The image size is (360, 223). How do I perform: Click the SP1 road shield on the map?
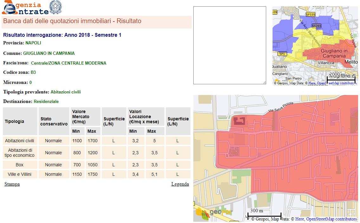click(x=282, y=54)
